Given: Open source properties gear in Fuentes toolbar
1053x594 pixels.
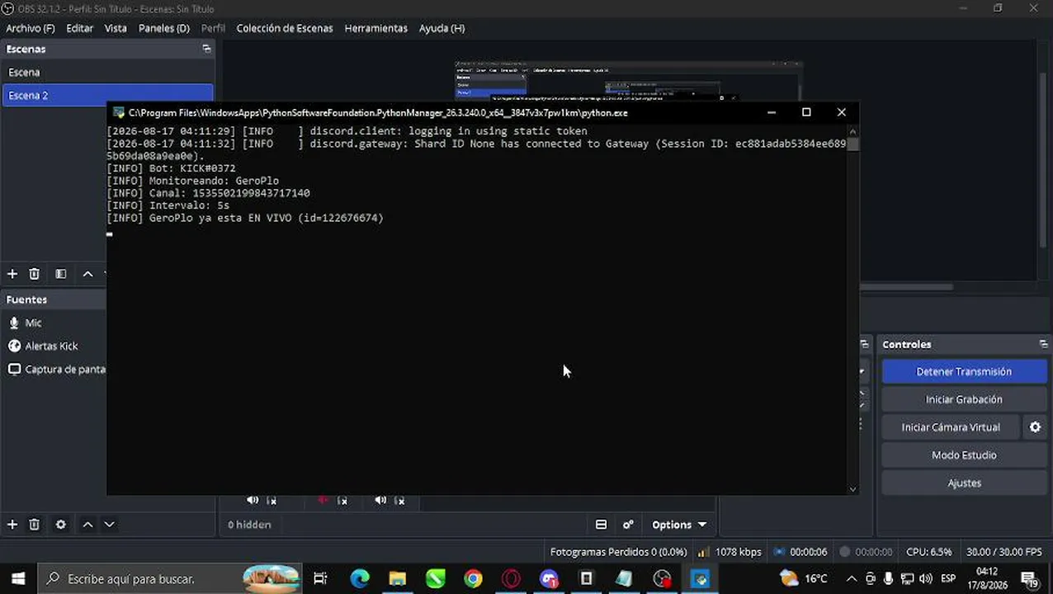Looking at the screenshot, I should (x=60, y=525).
